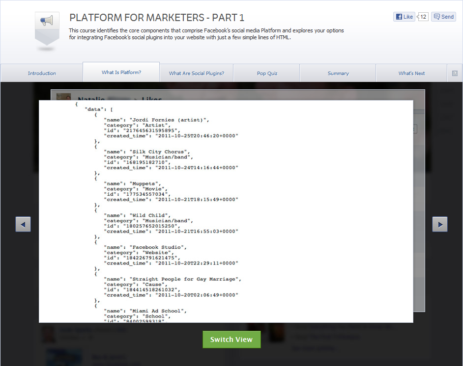Click the megaphone course badge icon
463x366 pixels.
47,28
